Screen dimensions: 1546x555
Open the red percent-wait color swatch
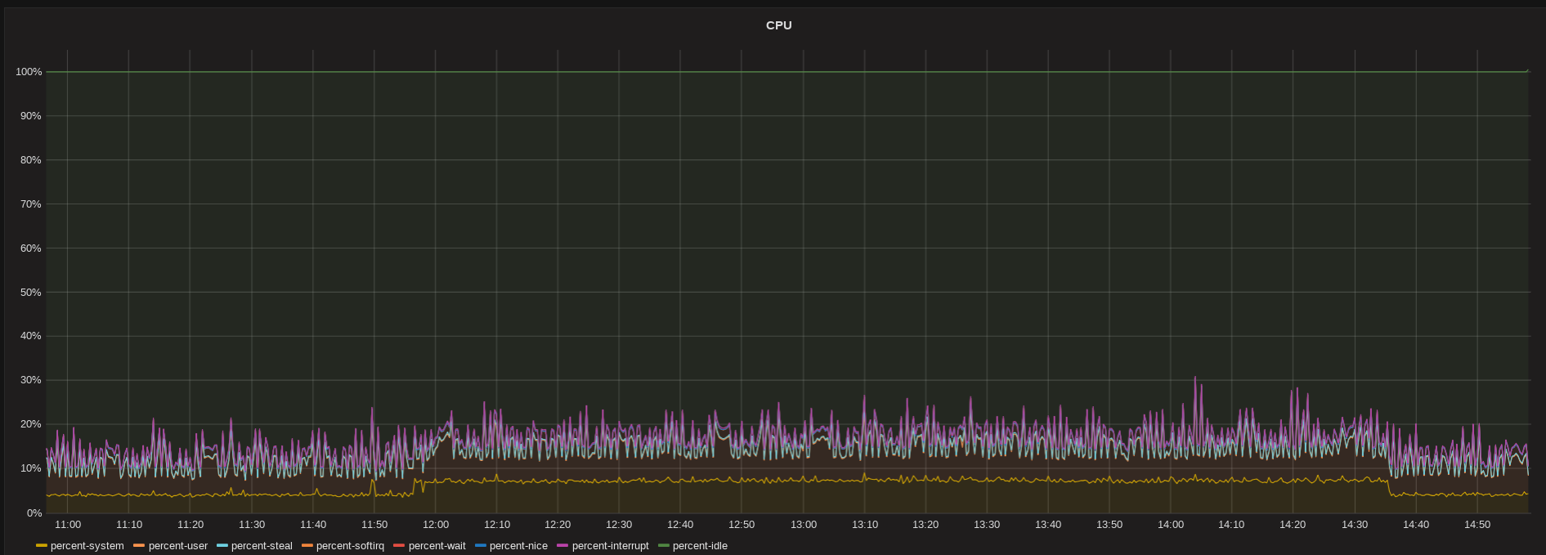click(x=399, y=546)
